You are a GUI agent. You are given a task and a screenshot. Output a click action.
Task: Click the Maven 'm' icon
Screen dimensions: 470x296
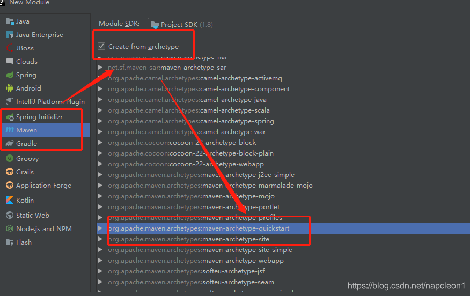10,130
